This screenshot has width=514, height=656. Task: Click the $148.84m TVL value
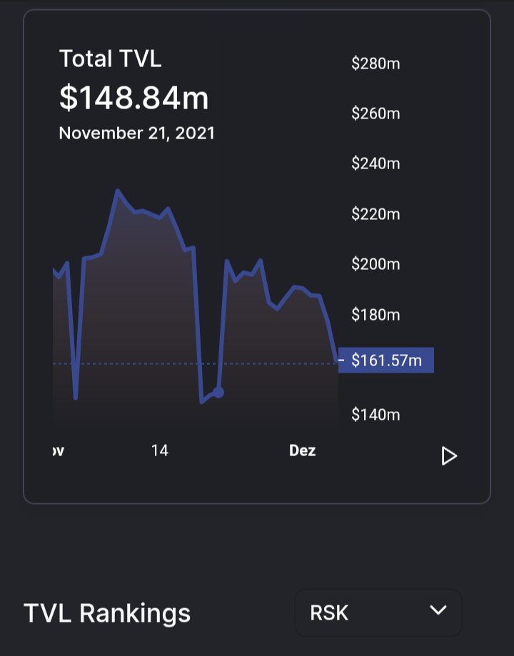(x=134, y=98)
